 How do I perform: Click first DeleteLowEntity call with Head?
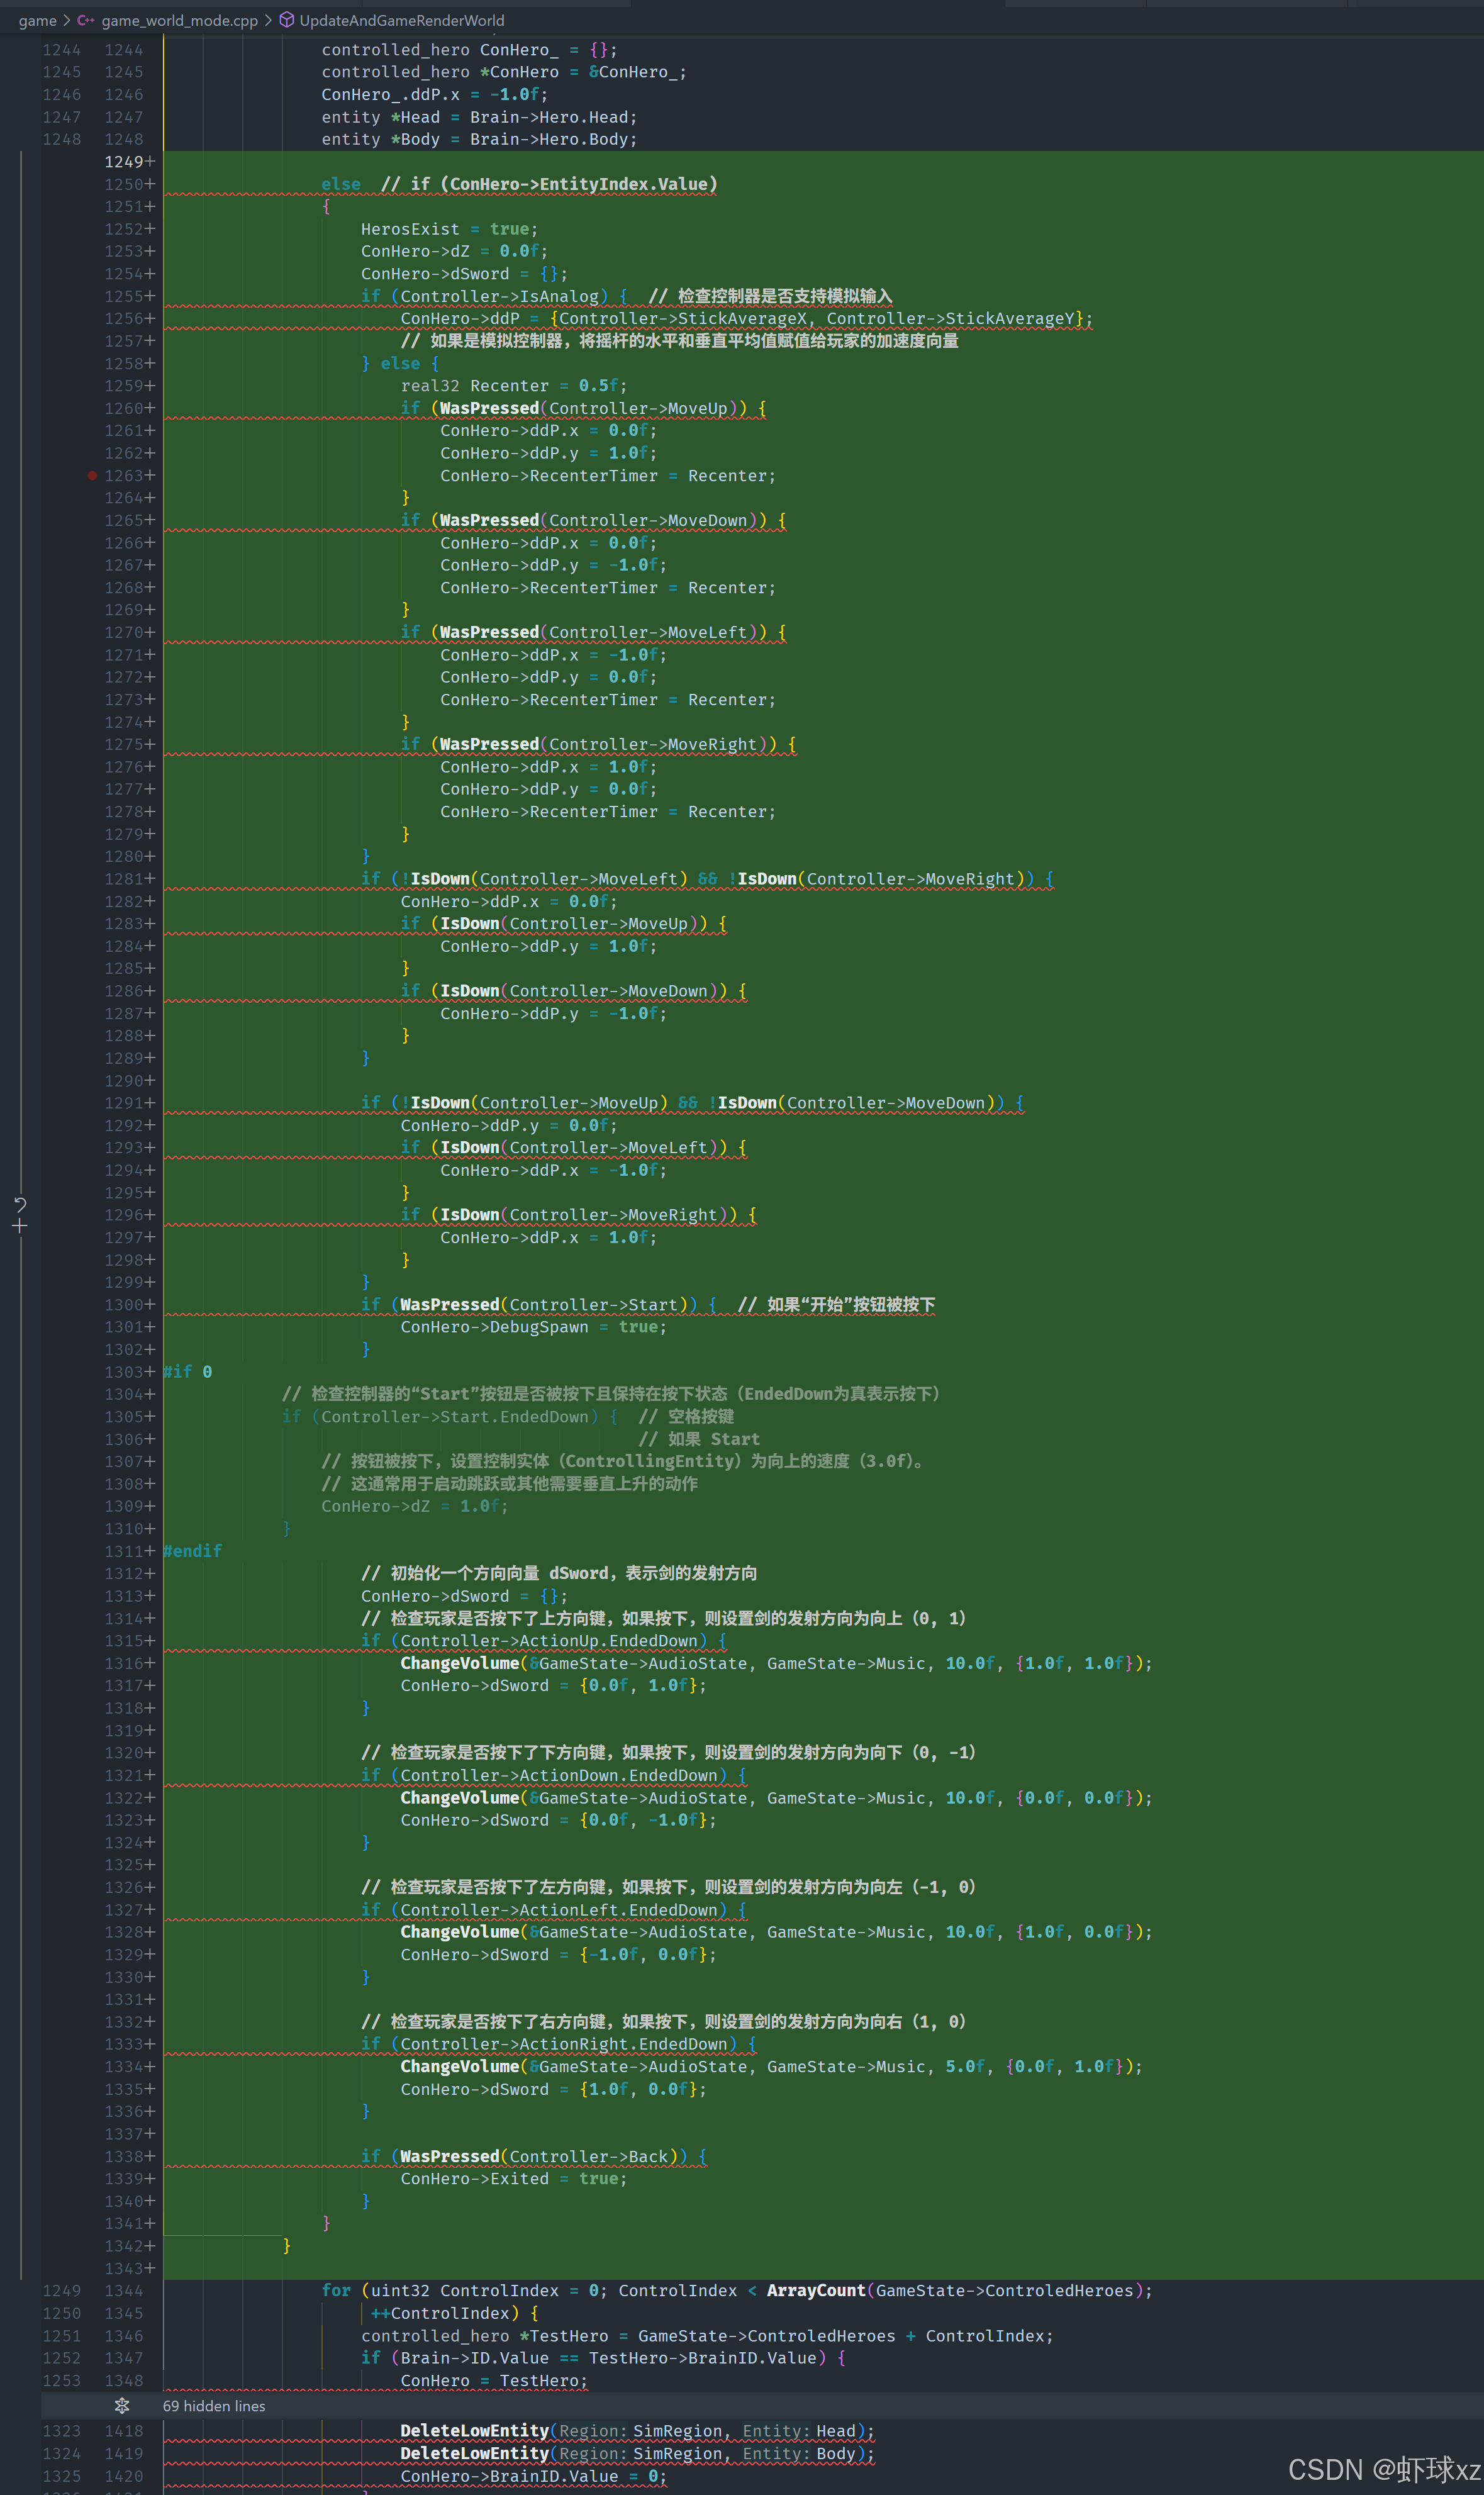(x=474, y=2430)
